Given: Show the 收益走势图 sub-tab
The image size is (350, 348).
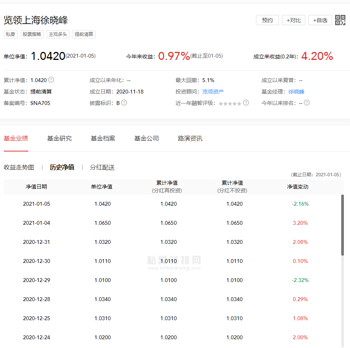Looking at the screenshot, I should 19,168.
